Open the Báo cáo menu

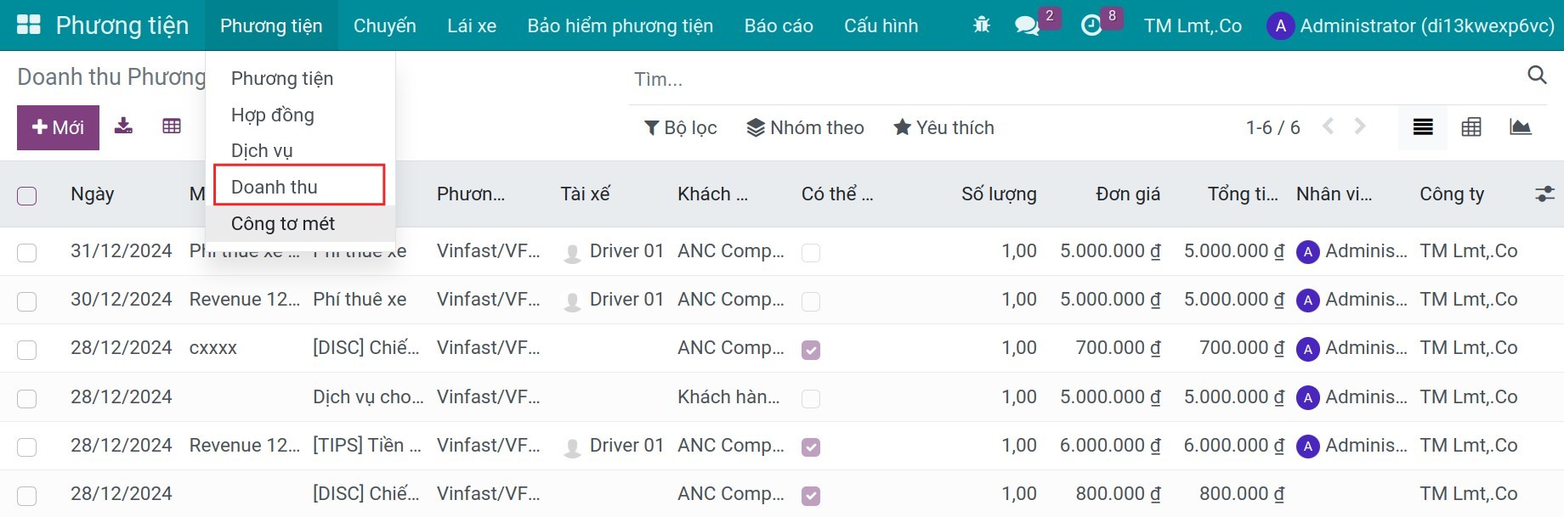[x=779, y=25]
